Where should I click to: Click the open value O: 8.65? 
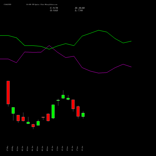[54, 11]
